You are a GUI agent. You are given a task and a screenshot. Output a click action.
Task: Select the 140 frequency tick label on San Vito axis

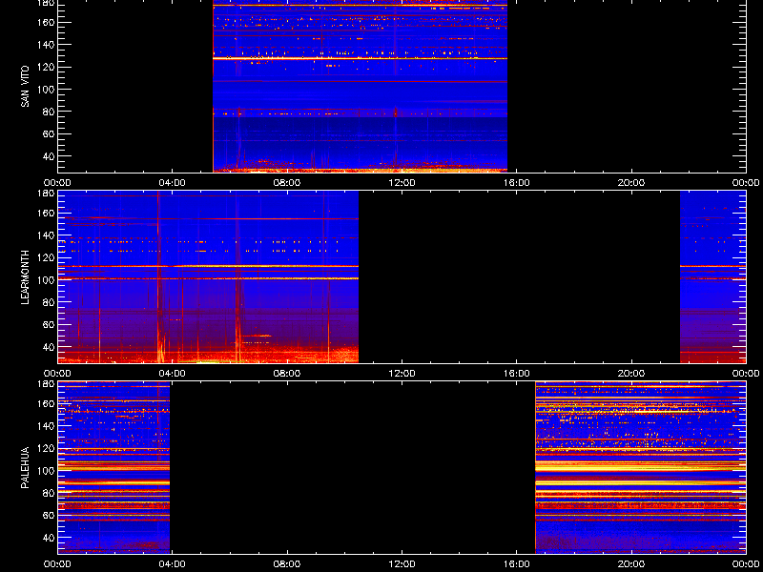(x=47, y=45)
